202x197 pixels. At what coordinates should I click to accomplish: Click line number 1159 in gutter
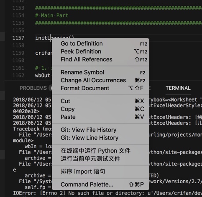click(18, 53)
